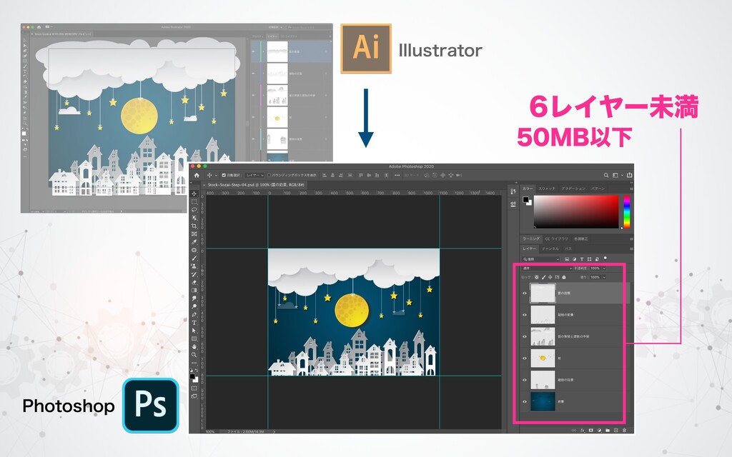Screen dimensions: 732x457
Task: Select the Rectangular Marquee tool
Action: pyautogui.click(x=194, y=201)
